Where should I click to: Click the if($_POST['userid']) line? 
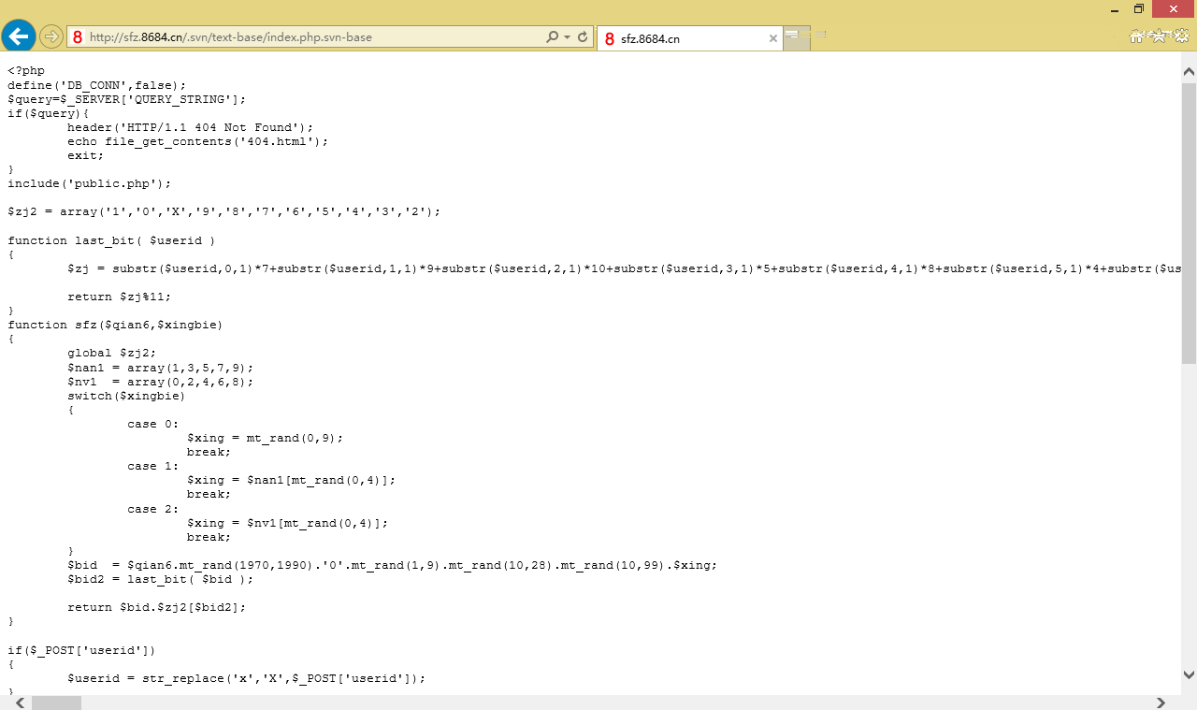82,649
